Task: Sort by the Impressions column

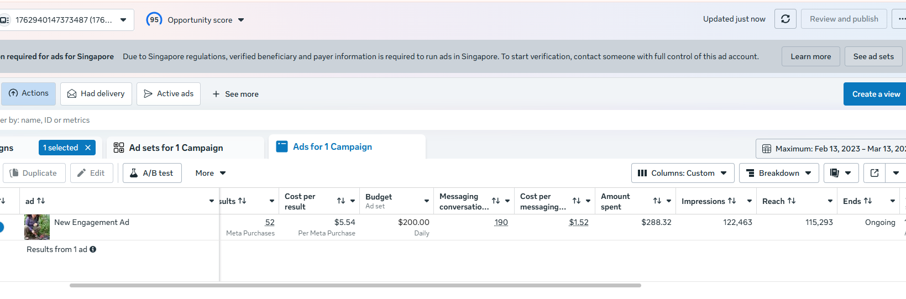Action: tap(732, 201)
